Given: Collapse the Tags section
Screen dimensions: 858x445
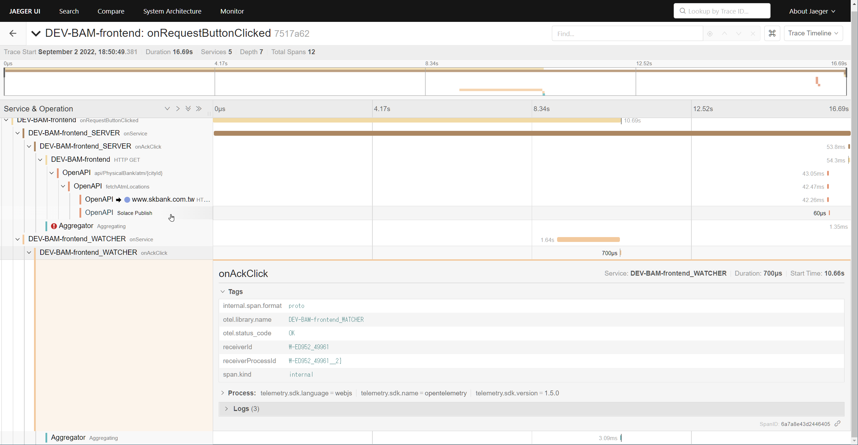Looking at the screenshot, I should pyautogui.click(x=222, y=292).
